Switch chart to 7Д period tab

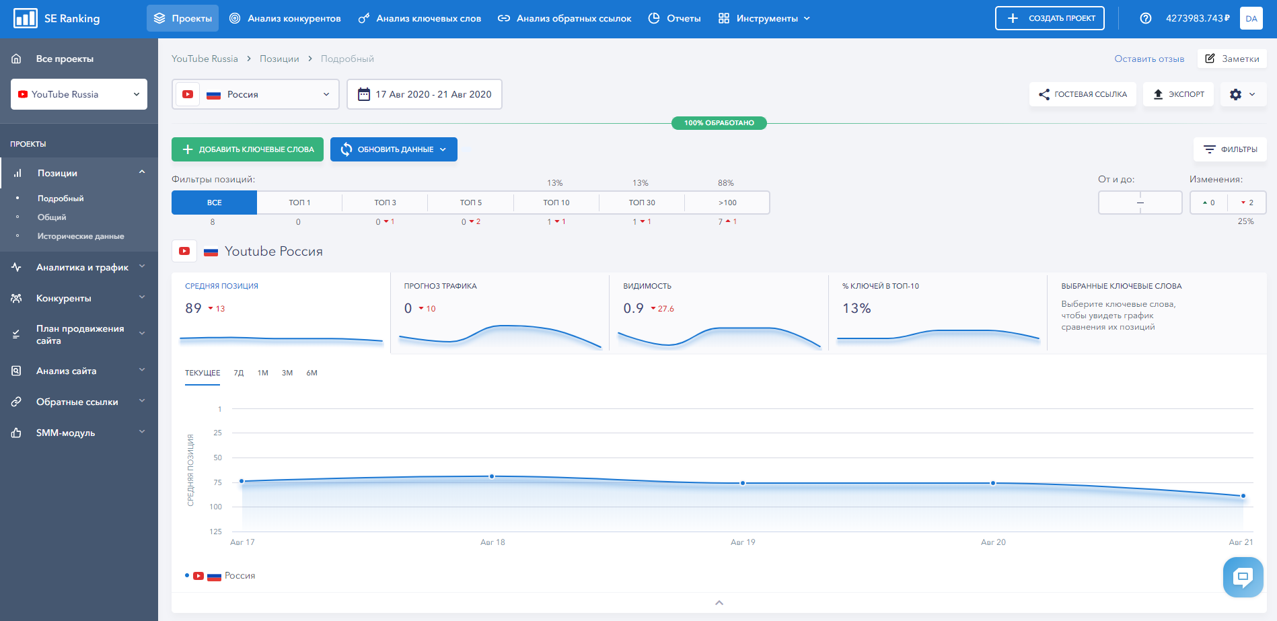pyautogui.click(x=239, y=373)
